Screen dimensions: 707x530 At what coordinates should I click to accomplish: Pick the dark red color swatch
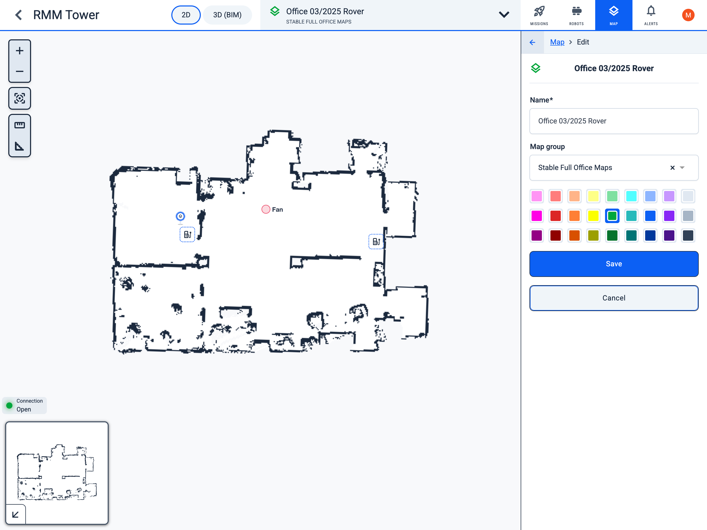pyautogui.click(x=556, y=235)
